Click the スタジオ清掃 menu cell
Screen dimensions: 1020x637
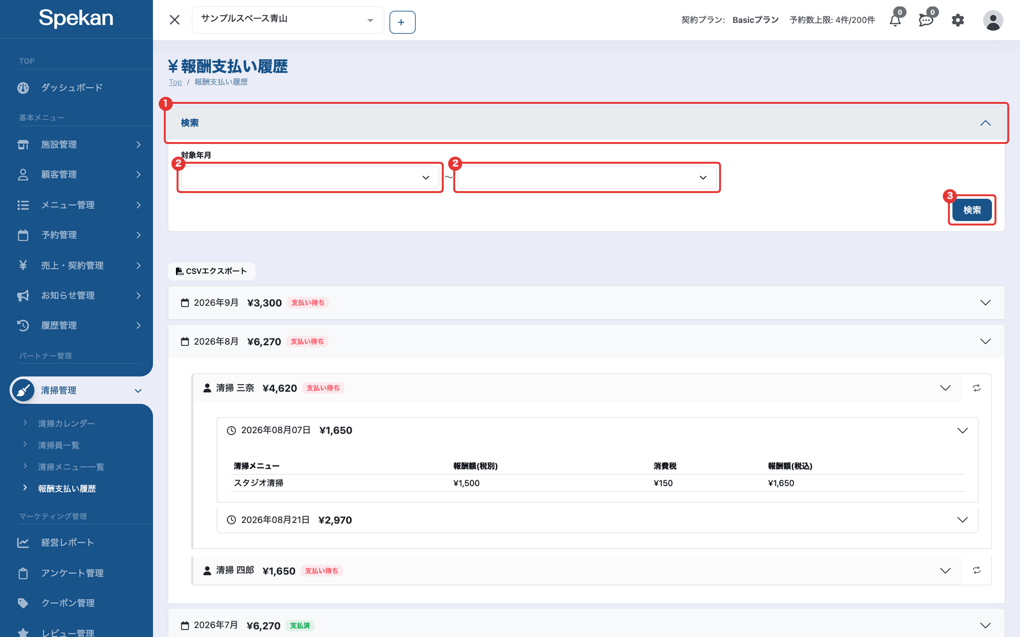[259, 483]
